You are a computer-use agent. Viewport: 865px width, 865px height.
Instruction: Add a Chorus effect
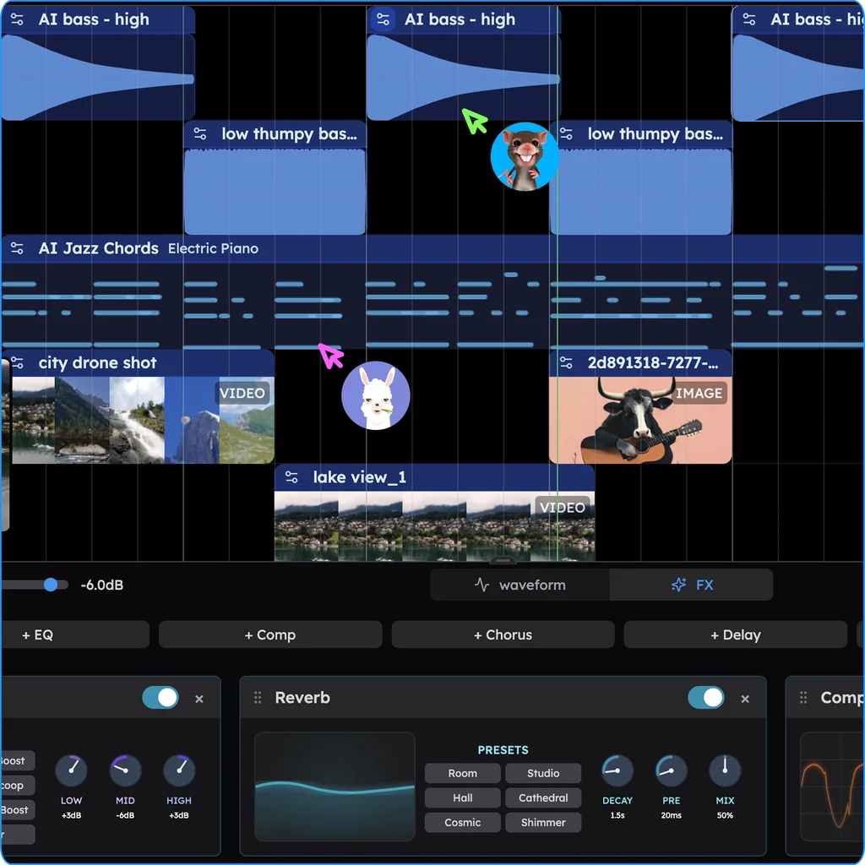tap(503, 635)
